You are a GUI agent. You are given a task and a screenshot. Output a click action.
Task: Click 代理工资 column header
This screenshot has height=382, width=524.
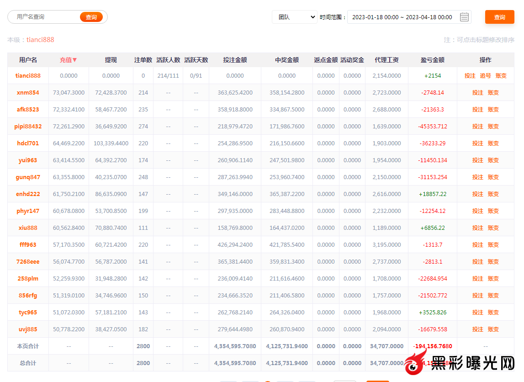[386, 60]
